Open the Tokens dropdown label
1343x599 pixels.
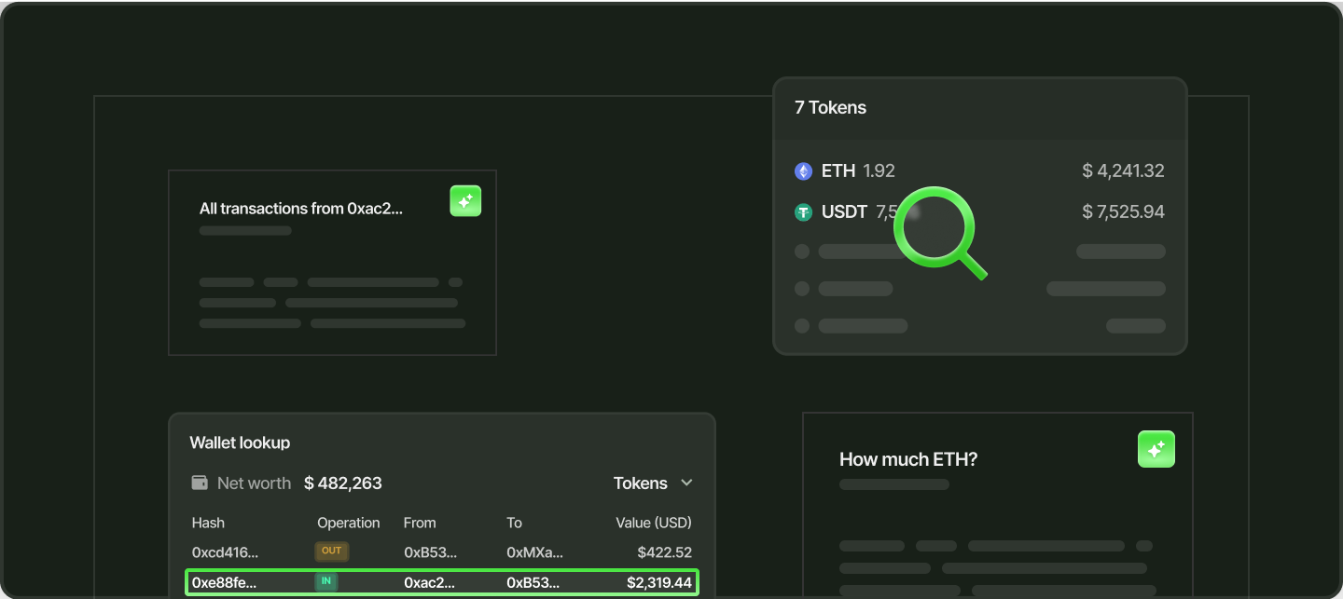tap(640, 483)
